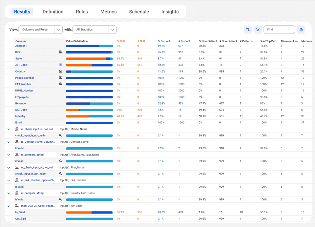Click the drilldown icon next to Phone_Number
Image resolution: width=315 pixels, height=227 pixels.
click(60, 78)
